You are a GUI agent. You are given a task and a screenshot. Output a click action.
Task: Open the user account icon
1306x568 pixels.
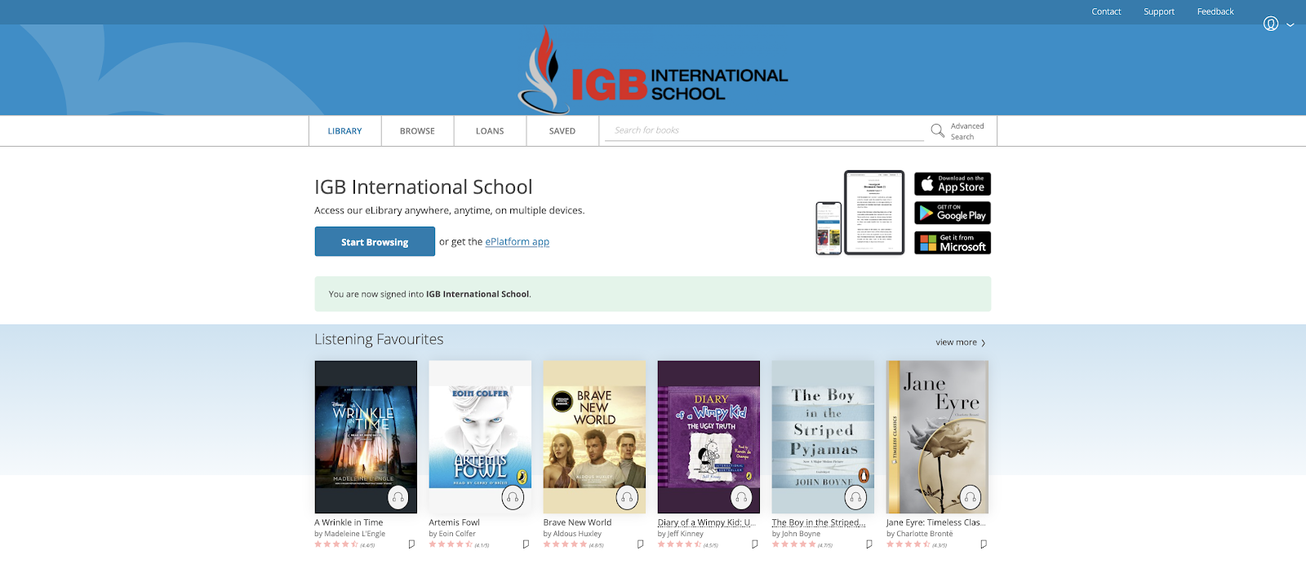click(x=1271, y=24)
